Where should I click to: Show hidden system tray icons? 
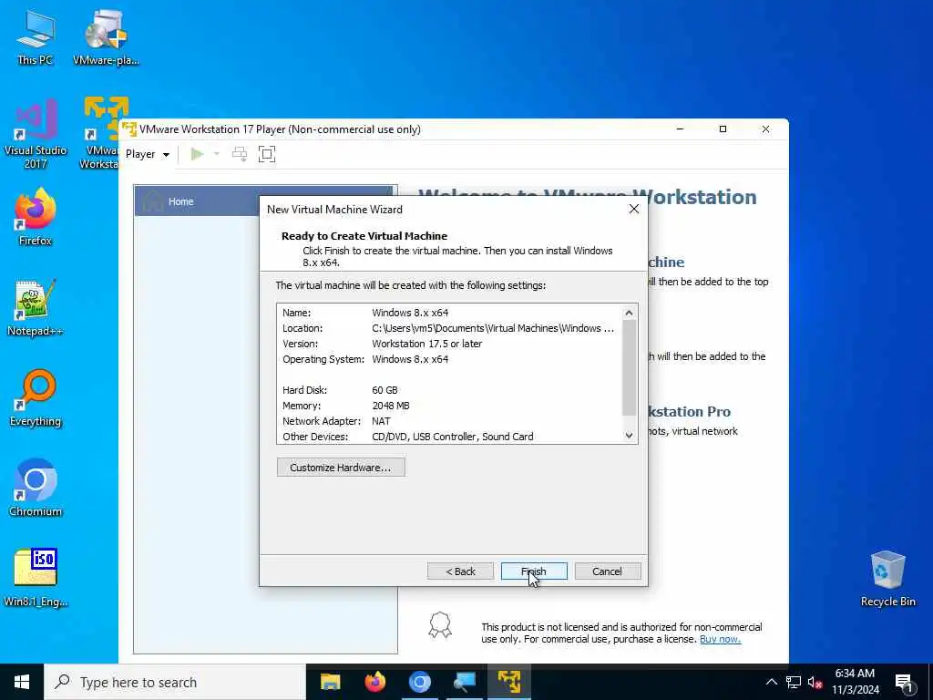pyautogui.click(x=771, y=682)
